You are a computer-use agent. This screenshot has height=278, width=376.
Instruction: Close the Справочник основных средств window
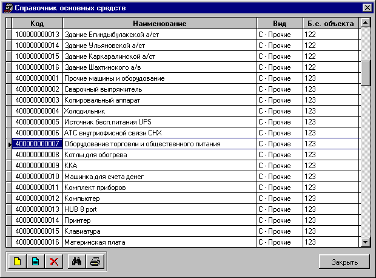[x=366, y=7]
